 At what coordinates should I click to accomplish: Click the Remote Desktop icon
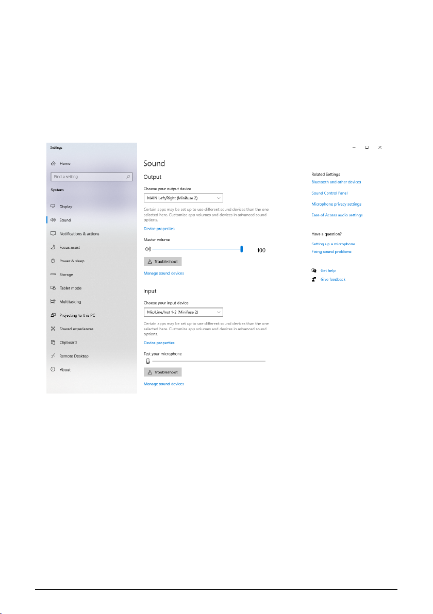[x=53, y=356]
